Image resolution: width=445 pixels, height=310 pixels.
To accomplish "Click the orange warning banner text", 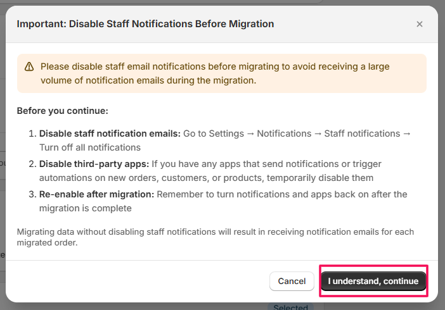I will click(x=216, y=73).
